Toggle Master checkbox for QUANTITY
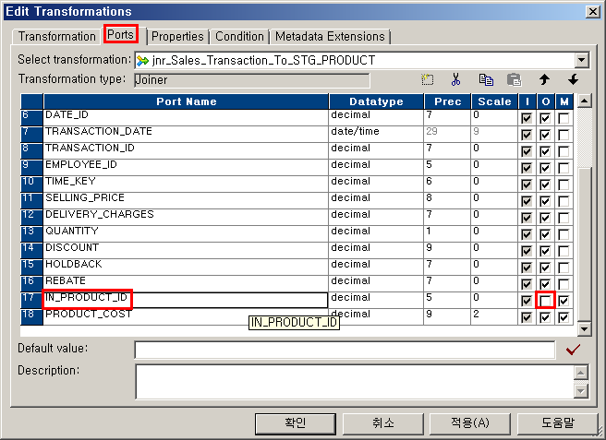This screenshot has width=606, height=440. pyautogui.click(x=564, y=234)
